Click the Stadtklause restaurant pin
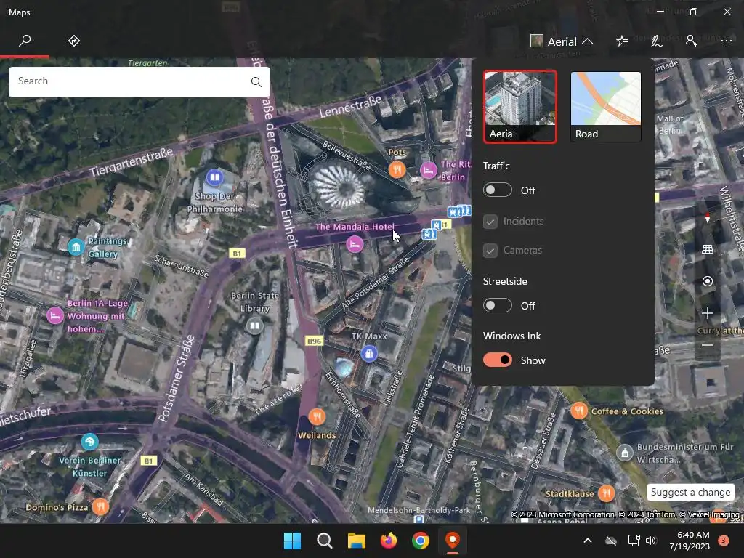 click(606, 493)
